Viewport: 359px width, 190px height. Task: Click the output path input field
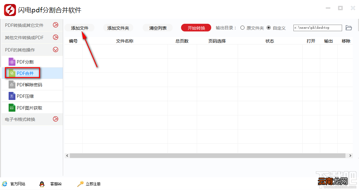[317, 28]
